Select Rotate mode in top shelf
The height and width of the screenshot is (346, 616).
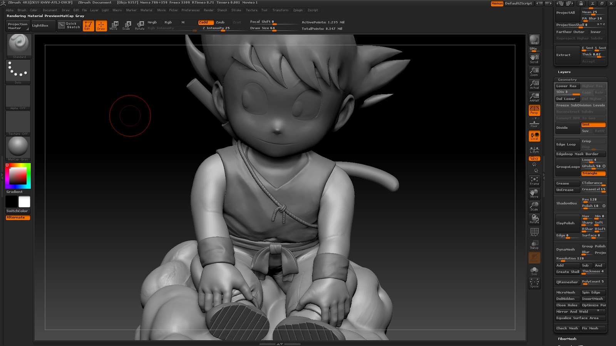pyautogui.click(x=140, y=26)
